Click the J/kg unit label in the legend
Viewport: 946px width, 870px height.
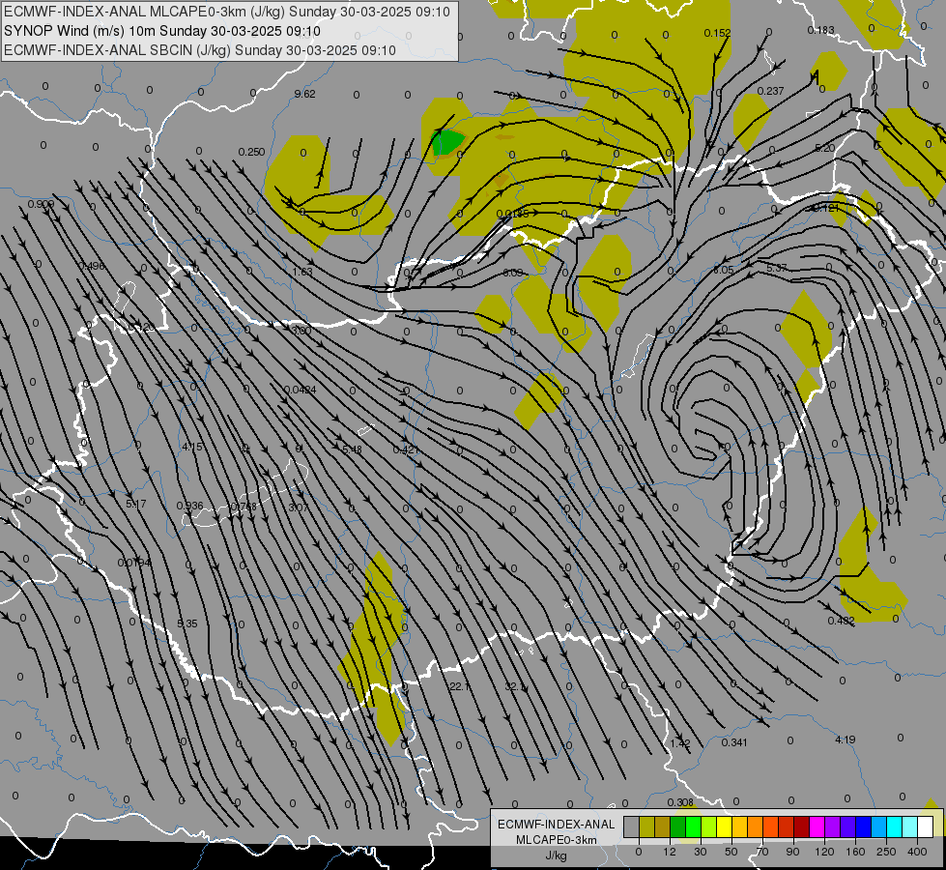coord(557,855)
